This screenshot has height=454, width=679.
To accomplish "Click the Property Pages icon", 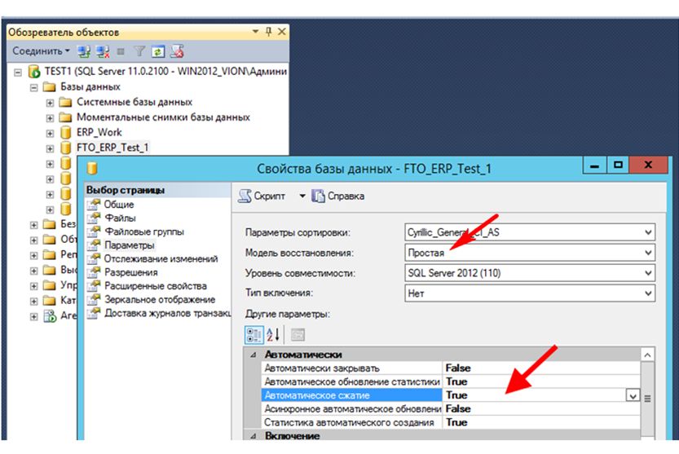I will (298, 334).
